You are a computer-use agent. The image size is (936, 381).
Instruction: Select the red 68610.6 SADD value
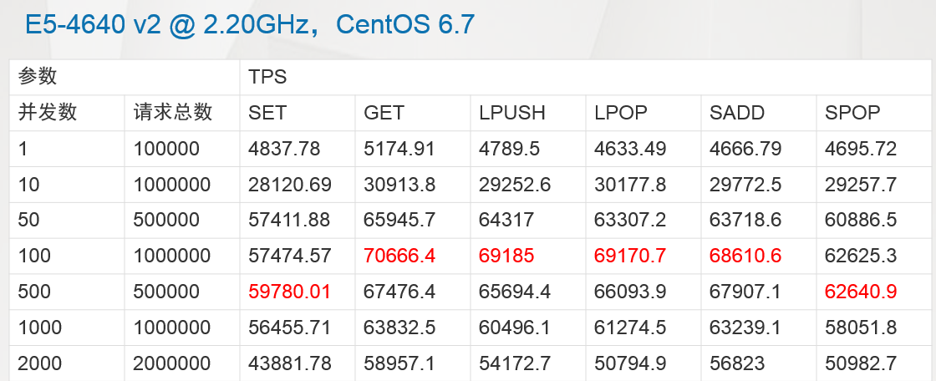click(x=745, y=256)
